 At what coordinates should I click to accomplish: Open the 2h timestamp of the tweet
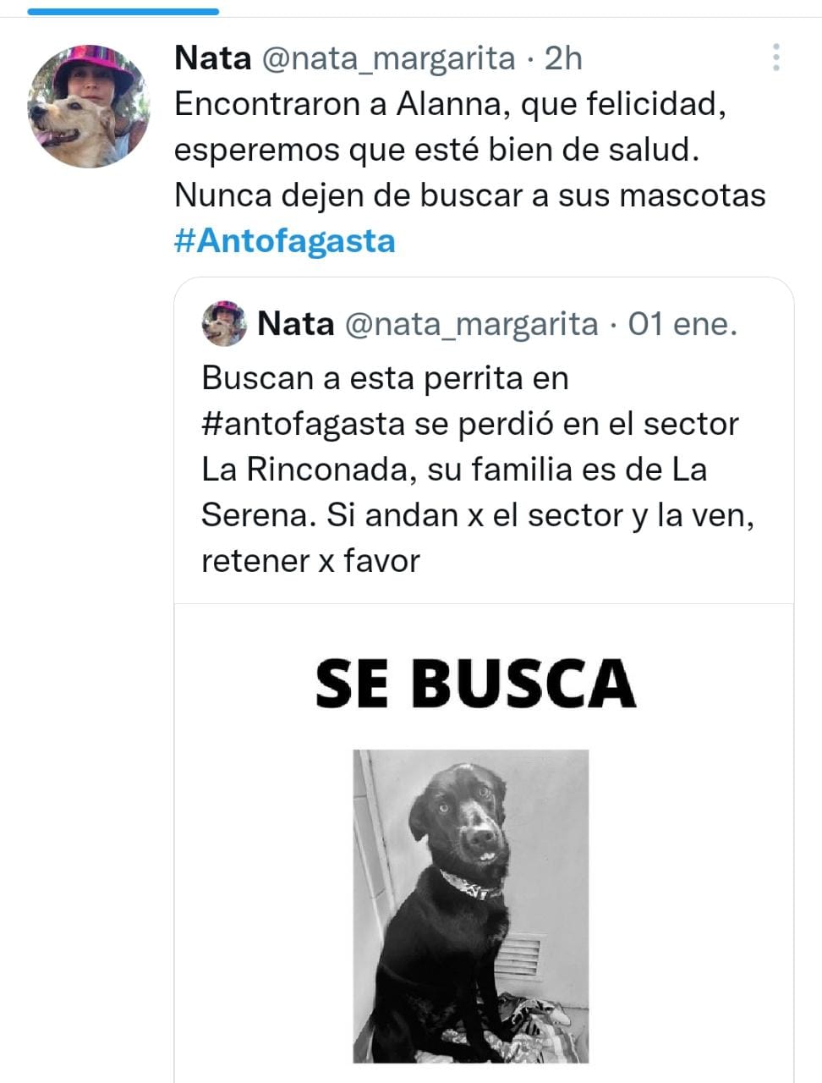click(563, 58)
